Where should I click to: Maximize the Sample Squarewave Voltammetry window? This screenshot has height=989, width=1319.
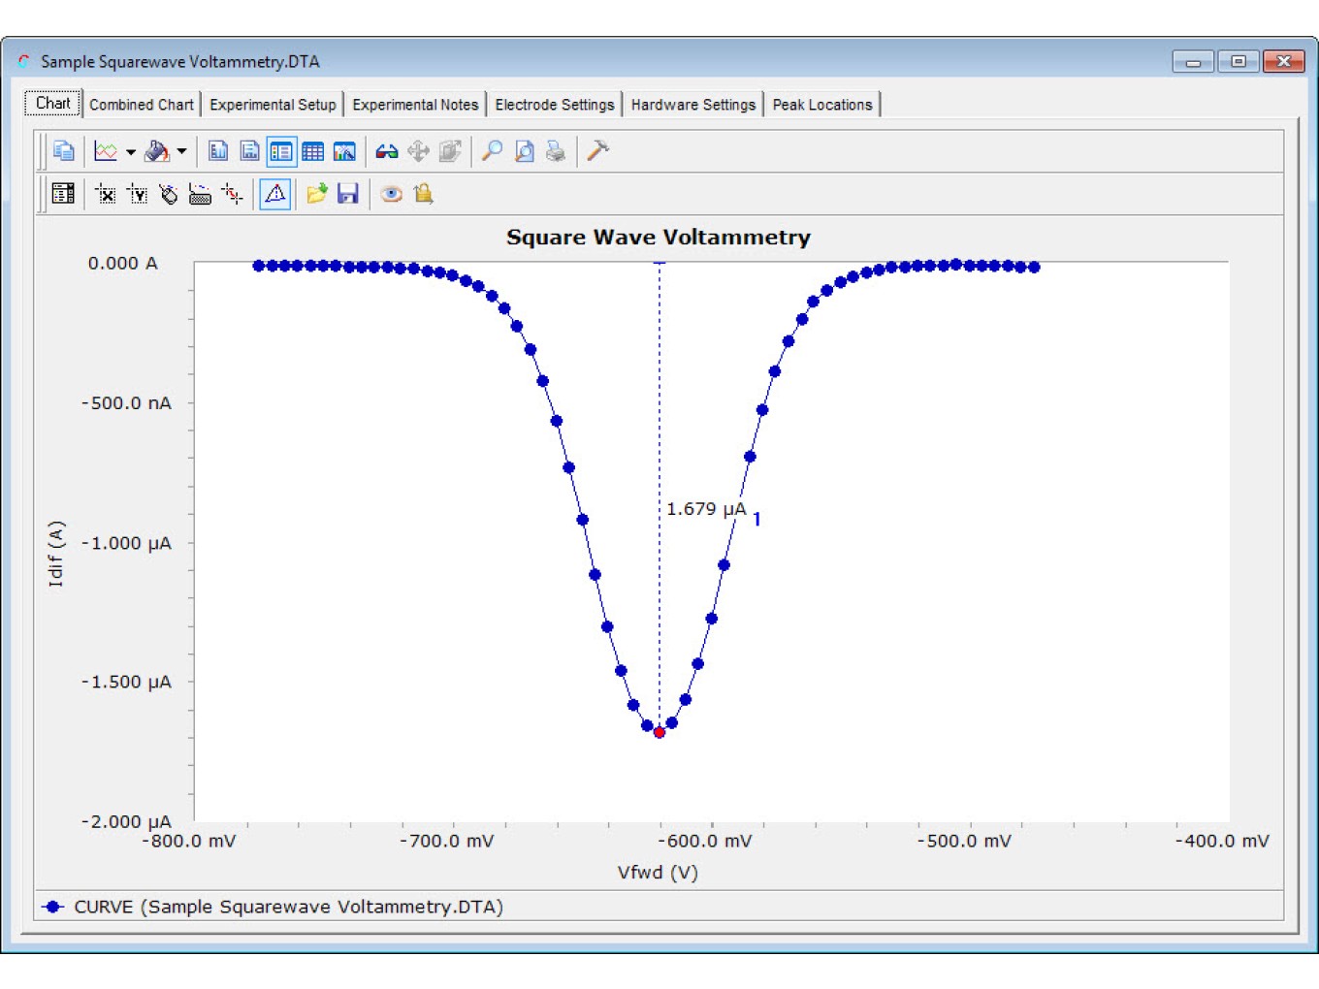(1239, 61)
